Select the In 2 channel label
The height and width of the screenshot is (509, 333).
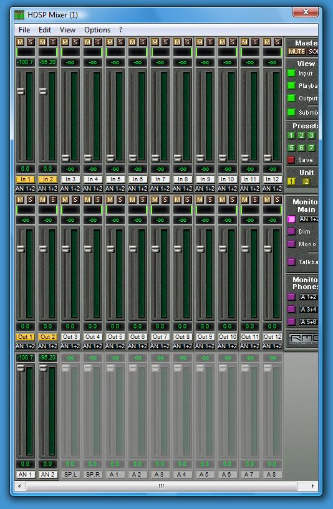click(x=48, y=179)
